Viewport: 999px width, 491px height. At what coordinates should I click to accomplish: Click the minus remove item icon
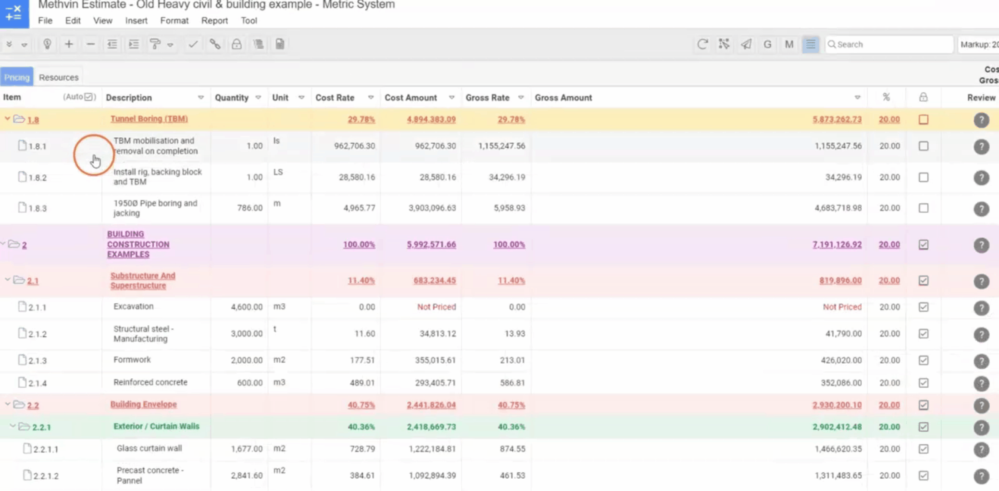click(x=90, y=44)
